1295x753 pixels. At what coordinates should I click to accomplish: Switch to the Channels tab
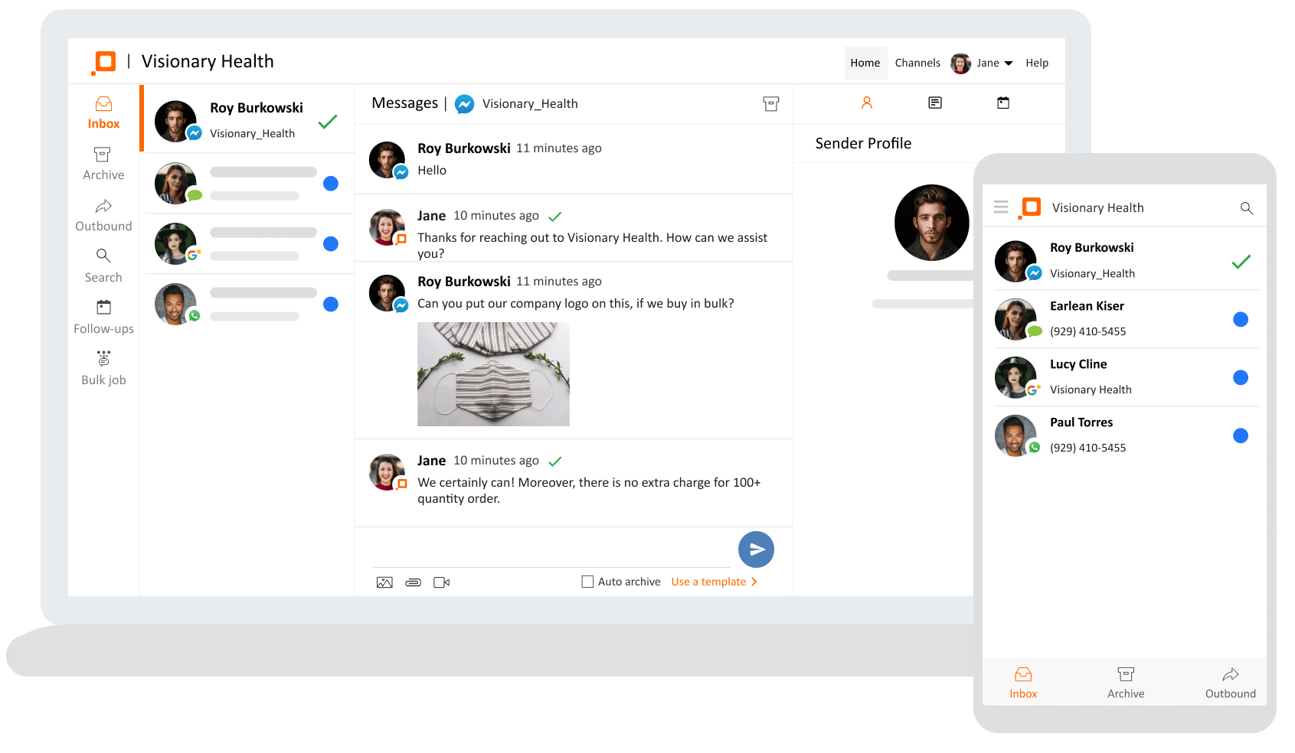click(917, 63)
